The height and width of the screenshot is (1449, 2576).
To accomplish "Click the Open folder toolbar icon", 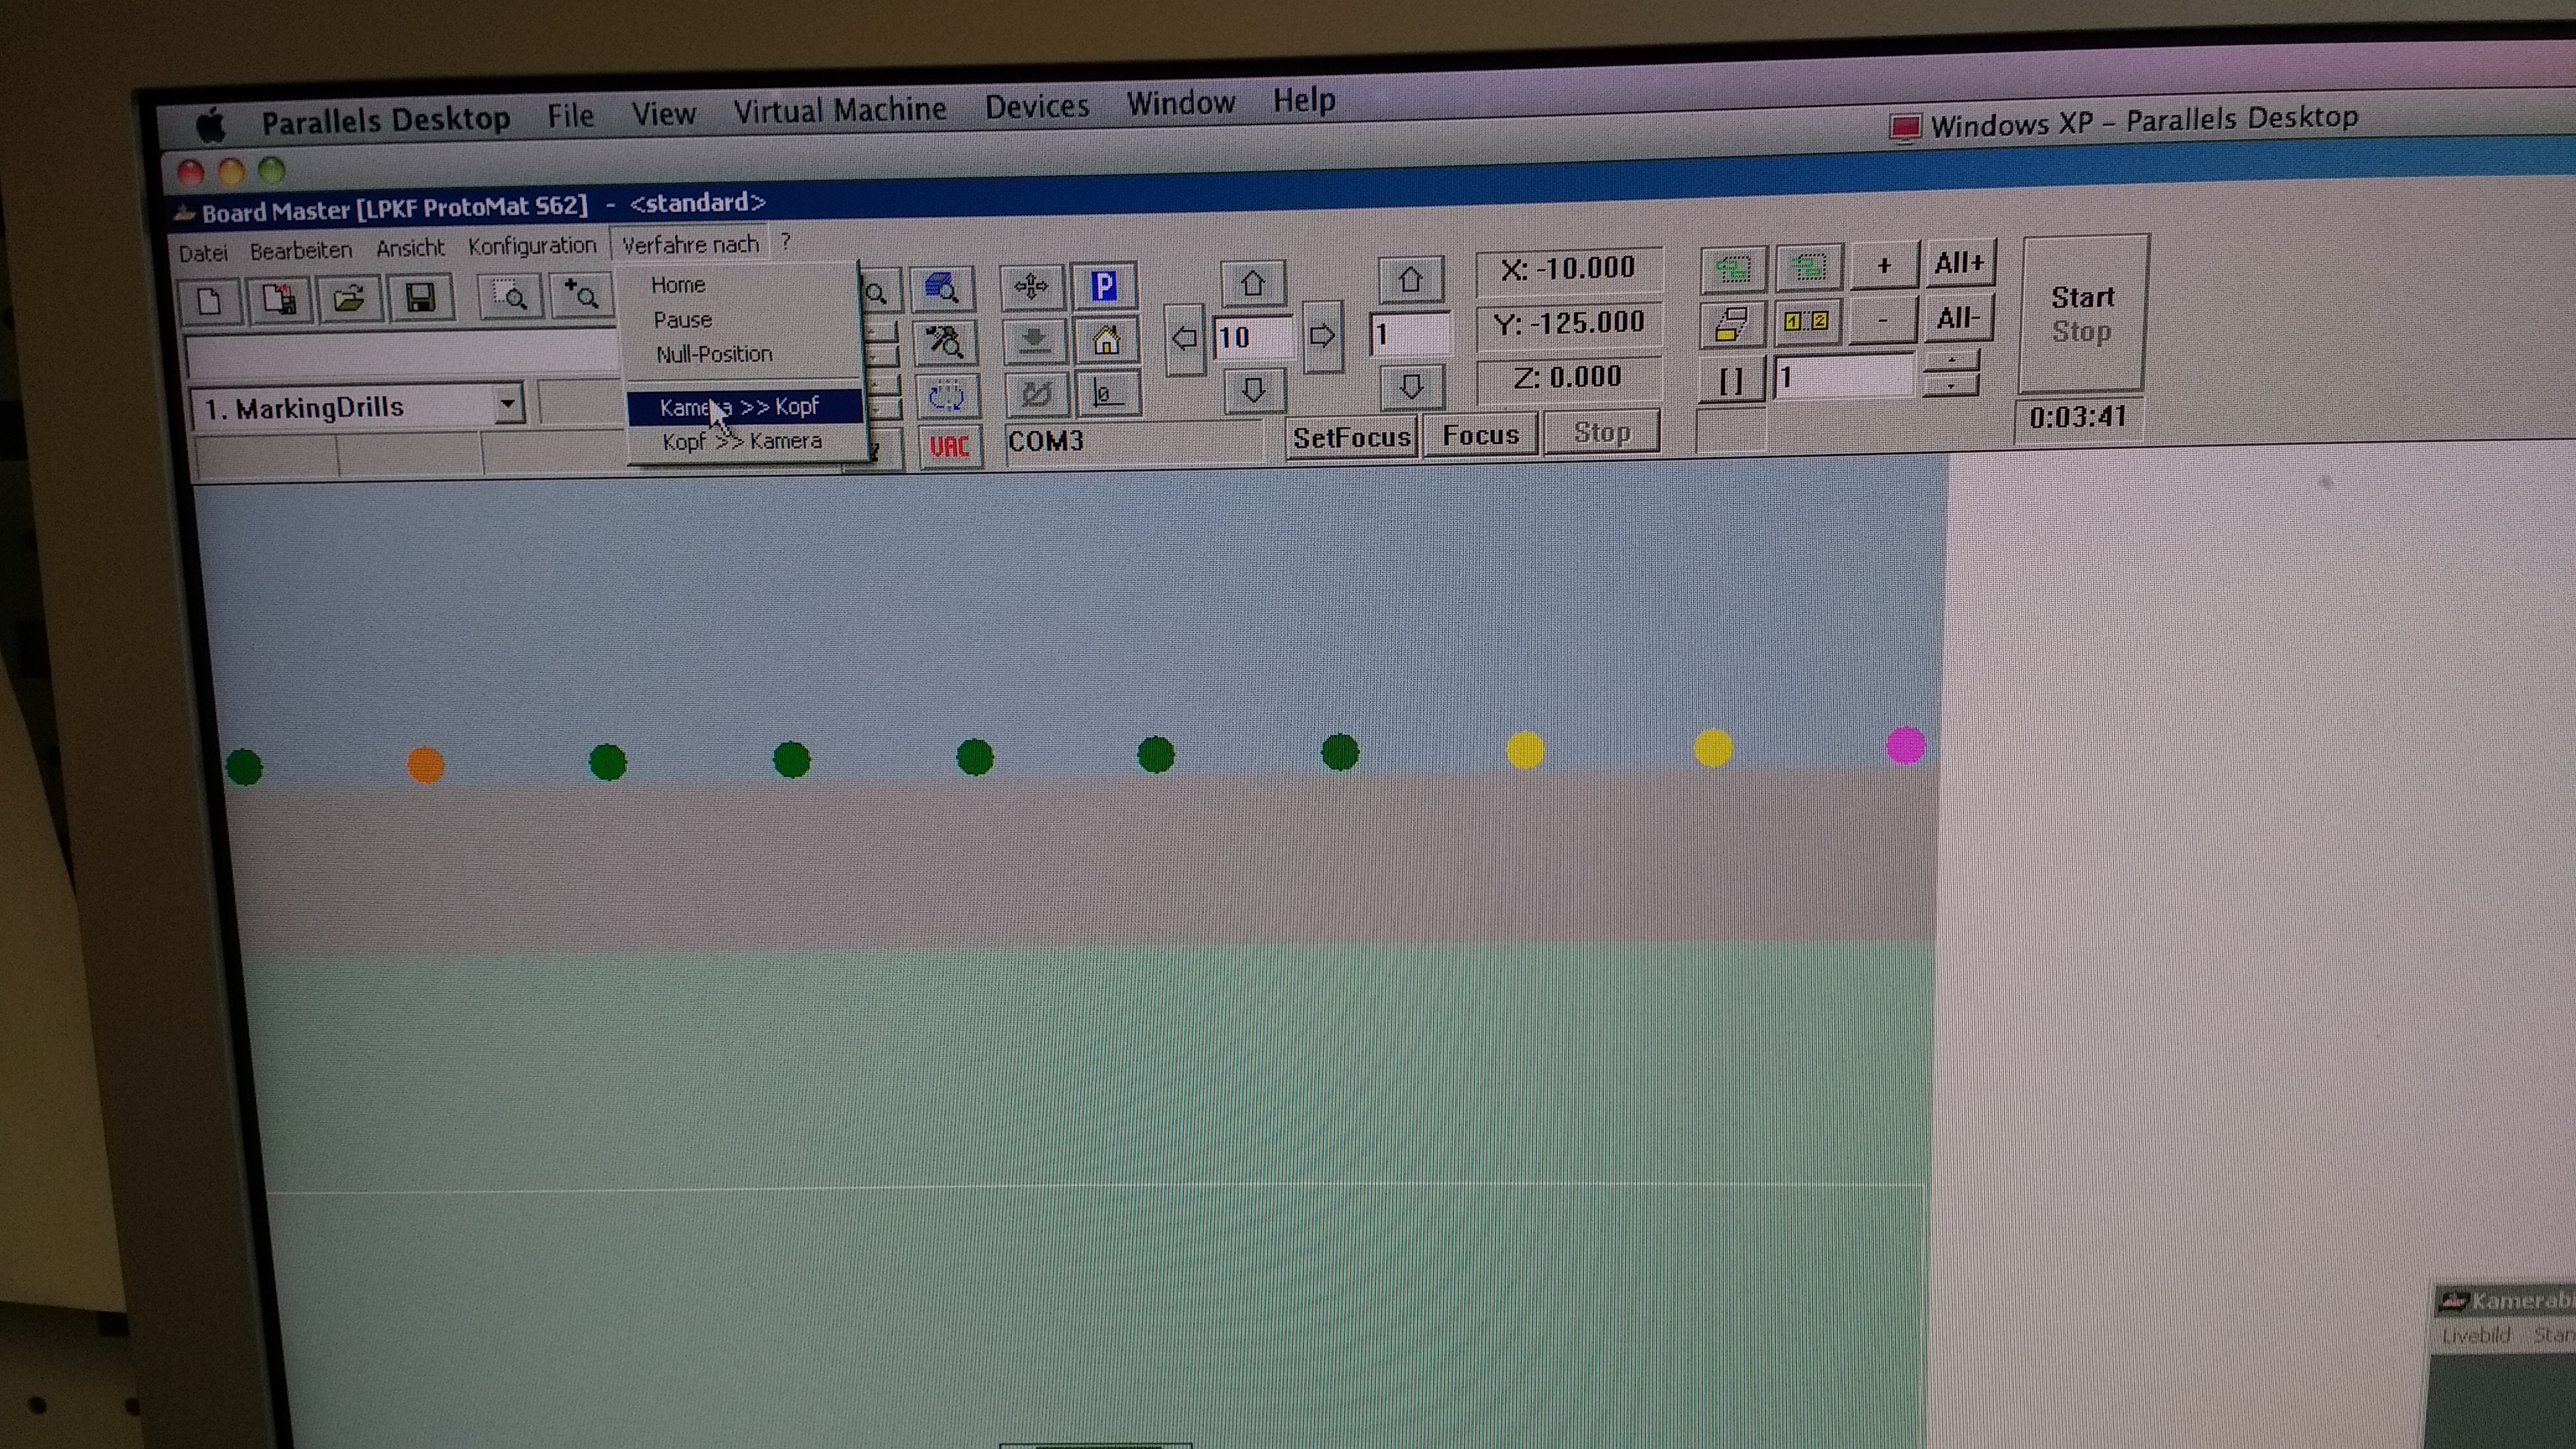I will pos(349,298).
